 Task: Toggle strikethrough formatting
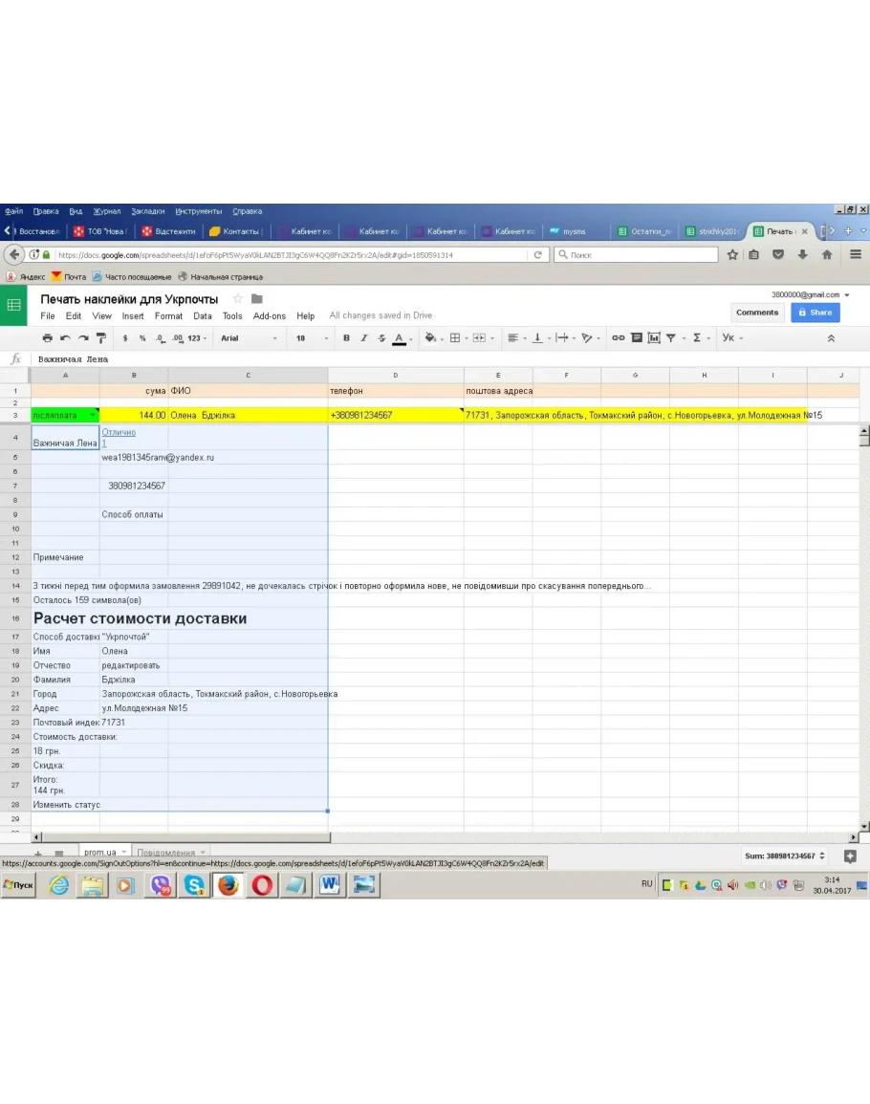coord(381,338)
